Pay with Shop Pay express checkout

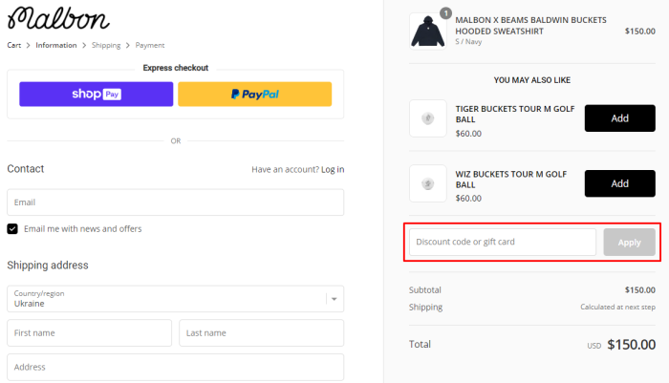click(x=96, y=94)
